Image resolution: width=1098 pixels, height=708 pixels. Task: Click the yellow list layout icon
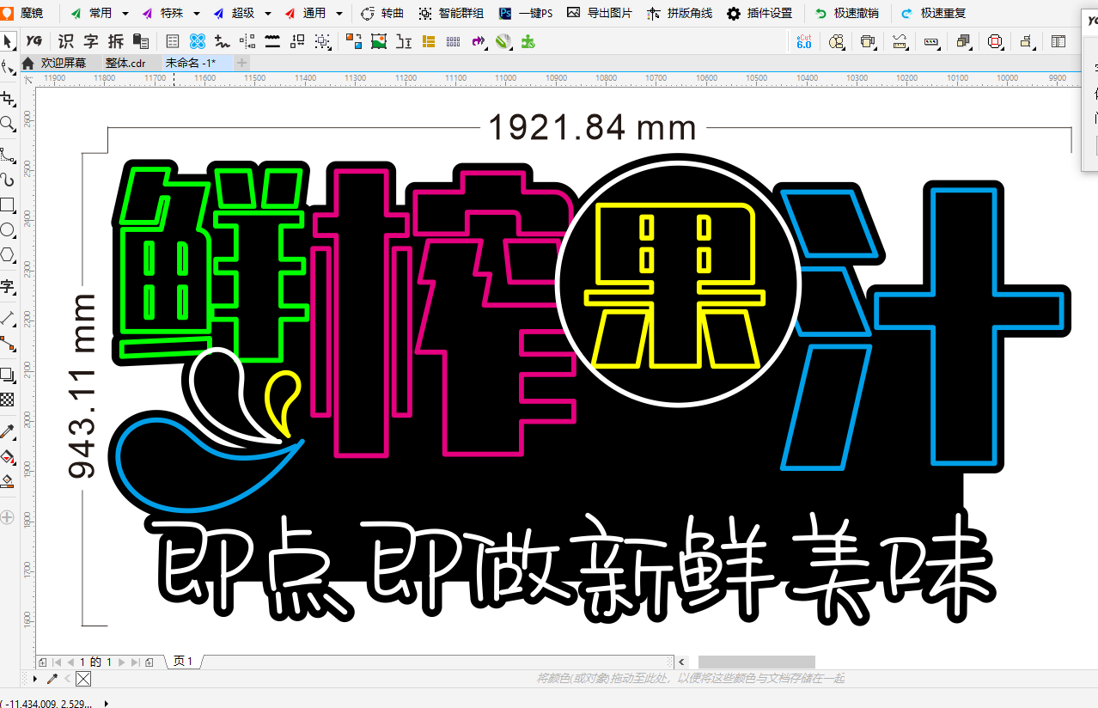pos(429,40)
